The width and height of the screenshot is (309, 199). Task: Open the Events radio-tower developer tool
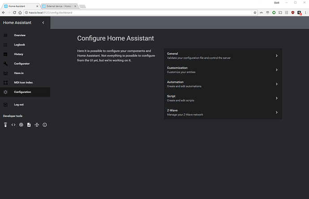[21, 125]
